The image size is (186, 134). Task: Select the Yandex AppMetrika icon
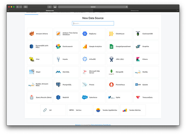98,110
